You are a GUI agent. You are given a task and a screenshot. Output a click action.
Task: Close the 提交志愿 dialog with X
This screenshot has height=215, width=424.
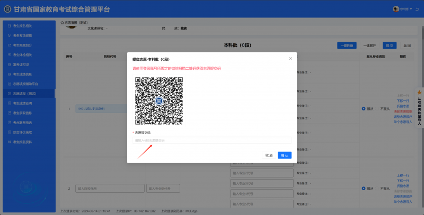pos(290,59)
